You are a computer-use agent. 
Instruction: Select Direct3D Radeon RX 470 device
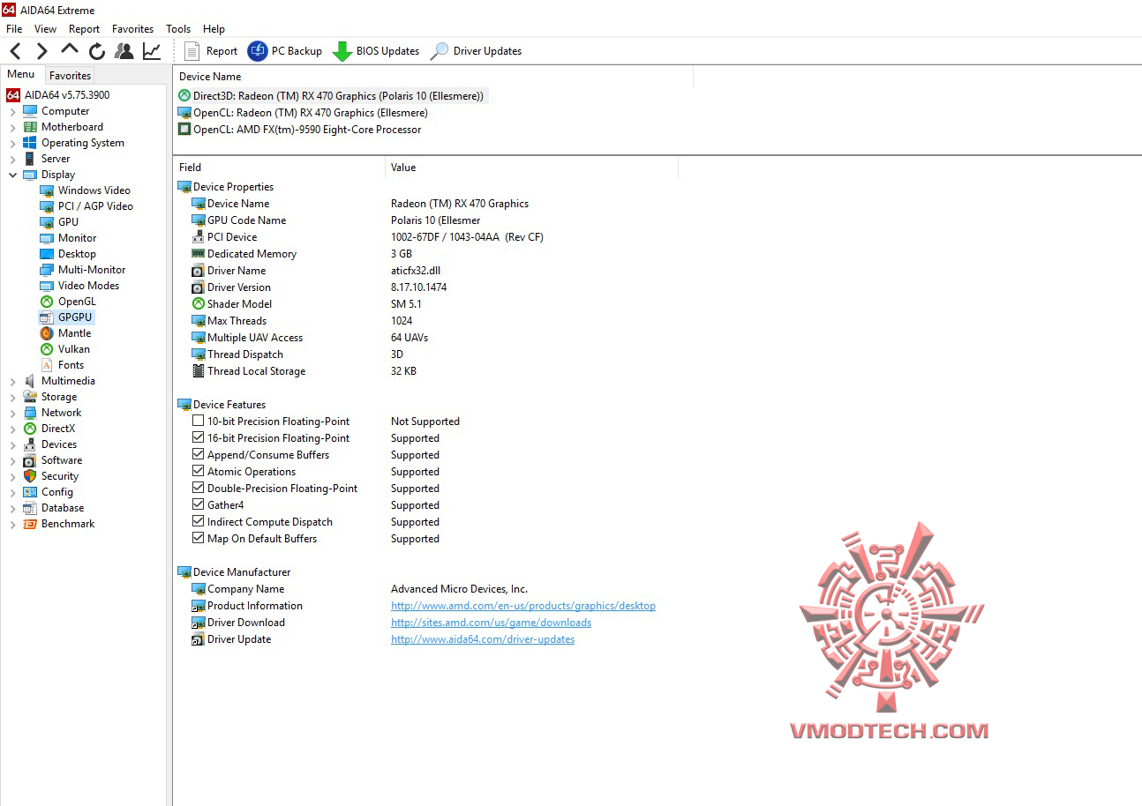[x=331, y=96]
